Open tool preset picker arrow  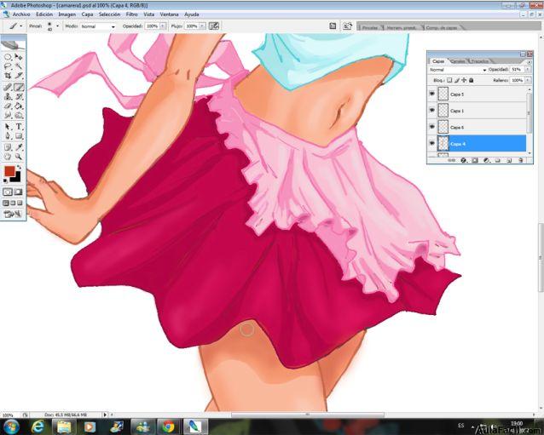20,26
